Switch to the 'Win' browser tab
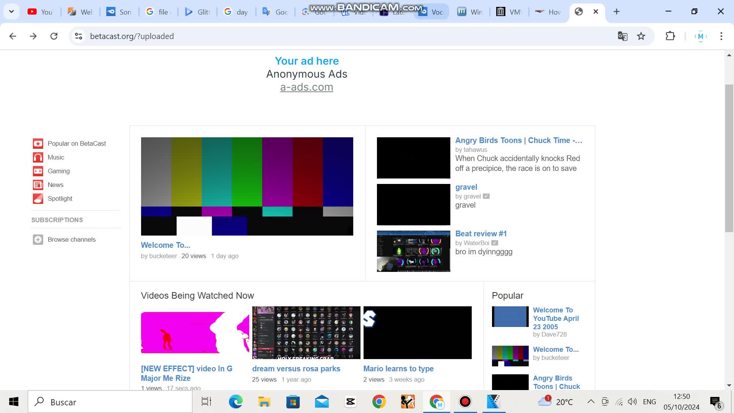The image size is (734, 413). tap(470, 12)
